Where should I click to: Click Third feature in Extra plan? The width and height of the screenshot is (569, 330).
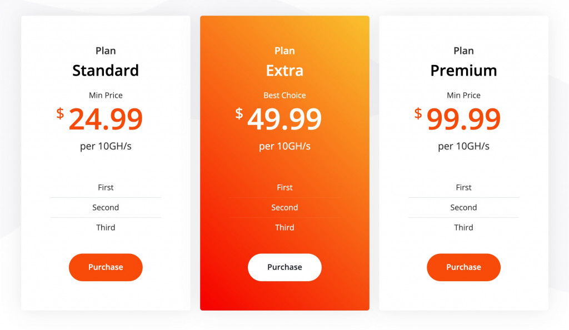(284, 227)
